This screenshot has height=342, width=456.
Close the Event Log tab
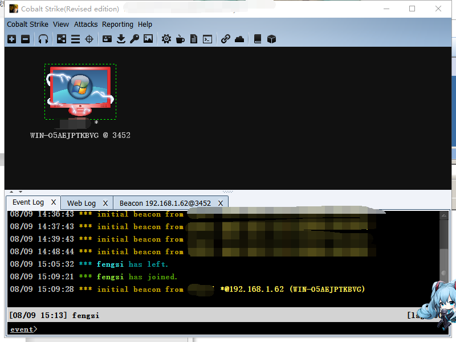click(54, 202)
